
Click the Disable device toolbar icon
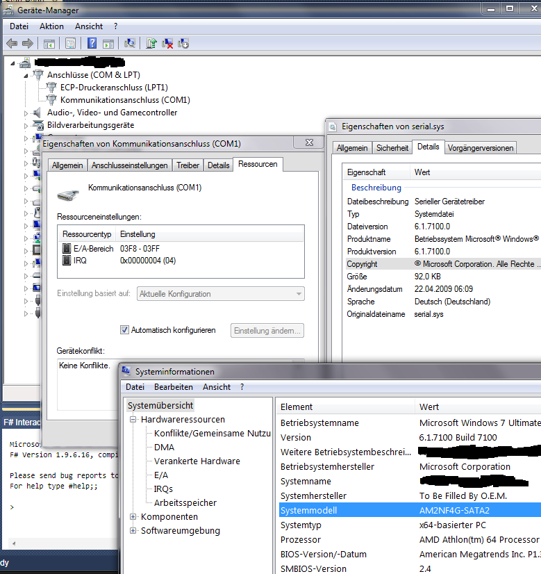pyautogui.click(x=183, y=44)
